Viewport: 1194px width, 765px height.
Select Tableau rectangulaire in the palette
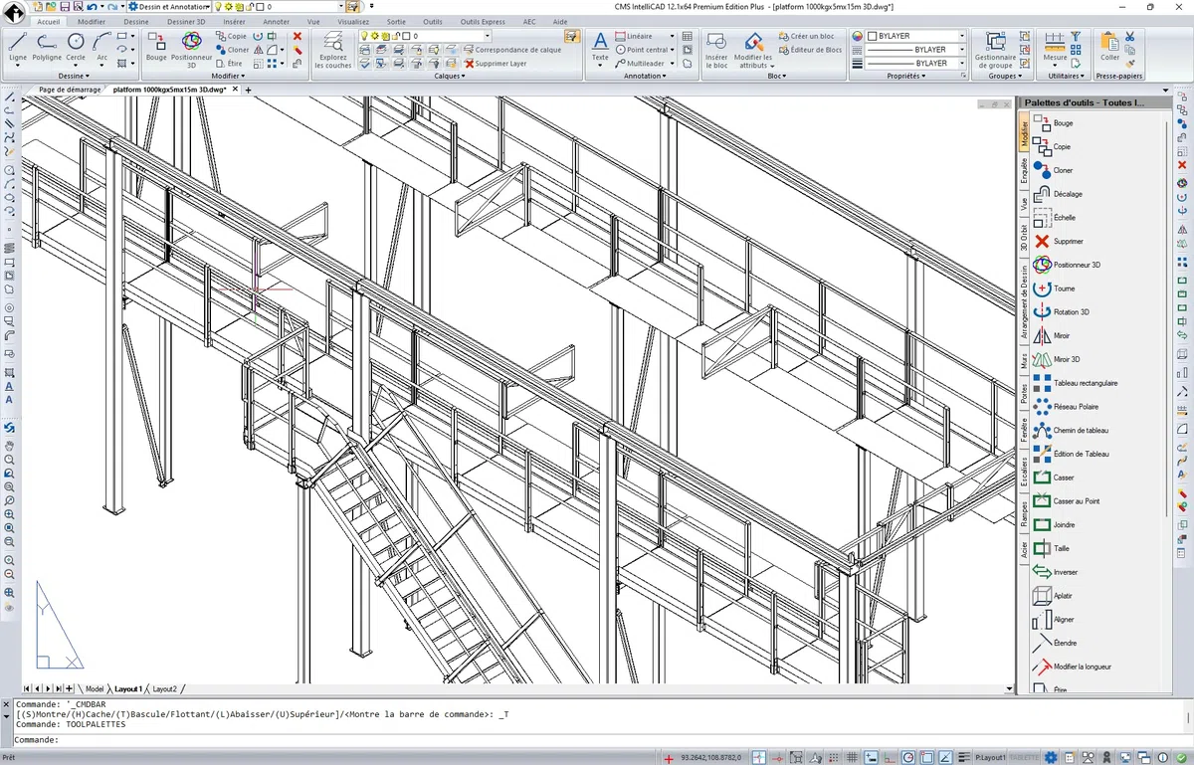tap(1076, 383)
